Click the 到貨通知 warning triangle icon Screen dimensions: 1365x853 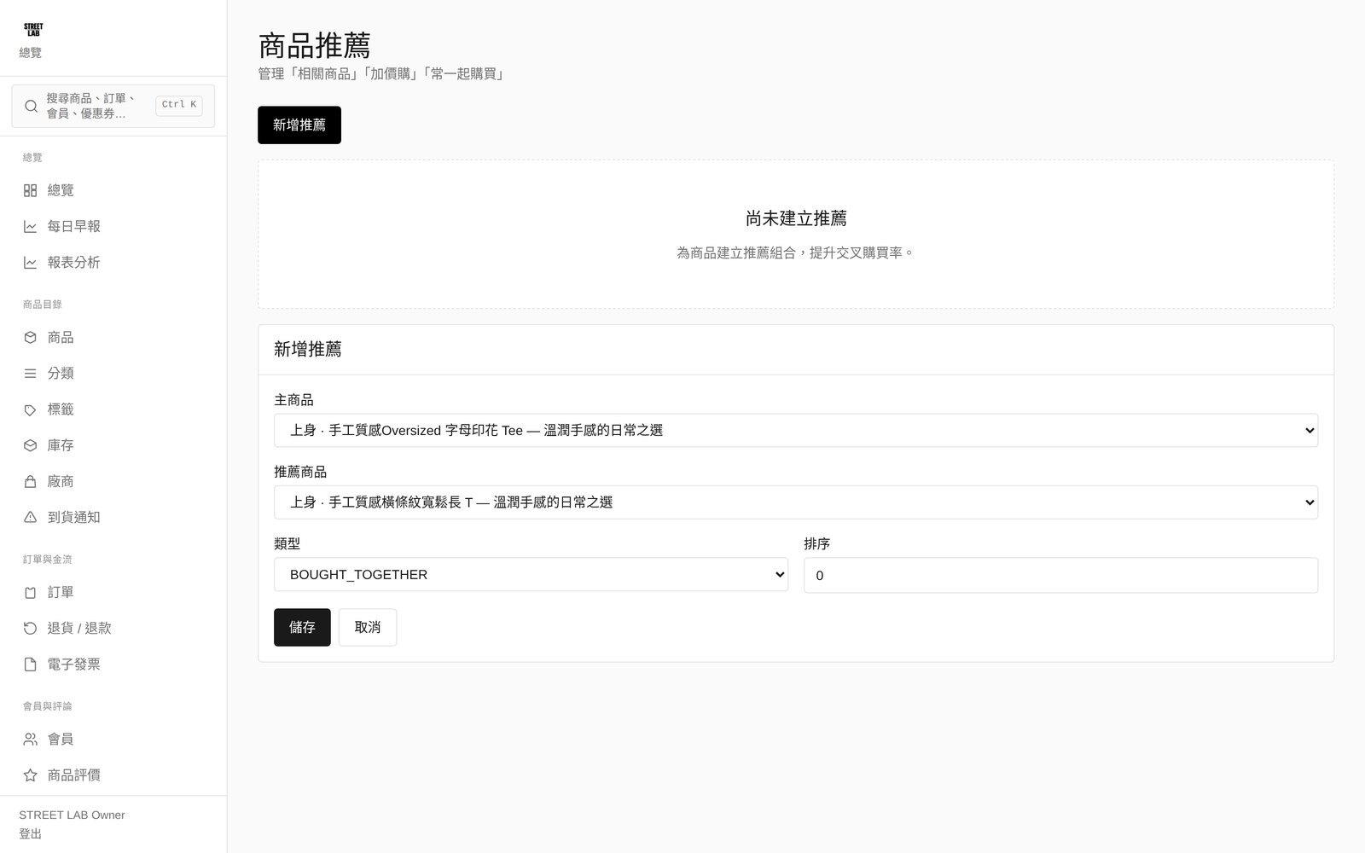click(30, 518)
